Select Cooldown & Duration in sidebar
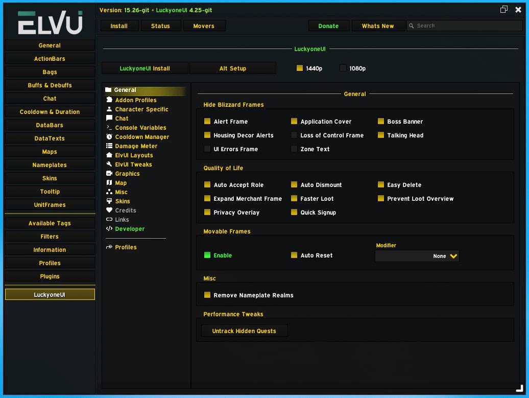The width and height of the screenshot is (529, 398). coord(50,112)
